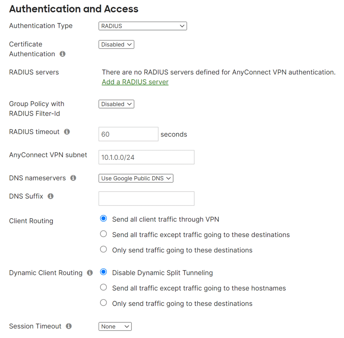Click the Dynamic Client Routing info icon

click(x=89, y=273)
